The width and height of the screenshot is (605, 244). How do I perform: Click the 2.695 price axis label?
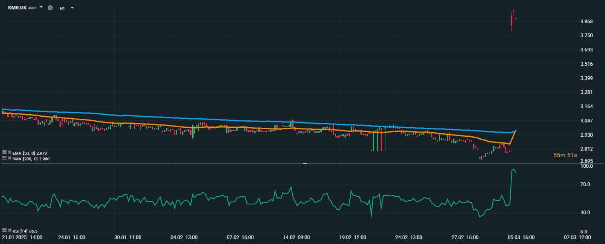[x=586, y=161]
